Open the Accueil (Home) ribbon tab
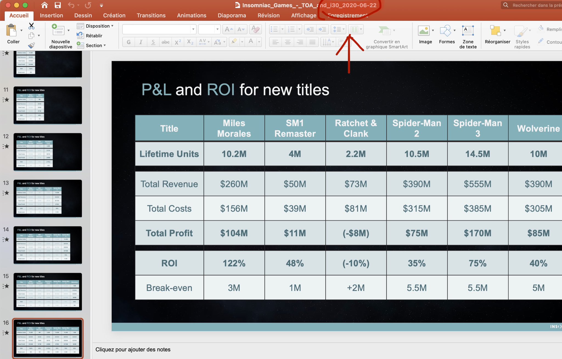562x359 pixels. point(19,16)
